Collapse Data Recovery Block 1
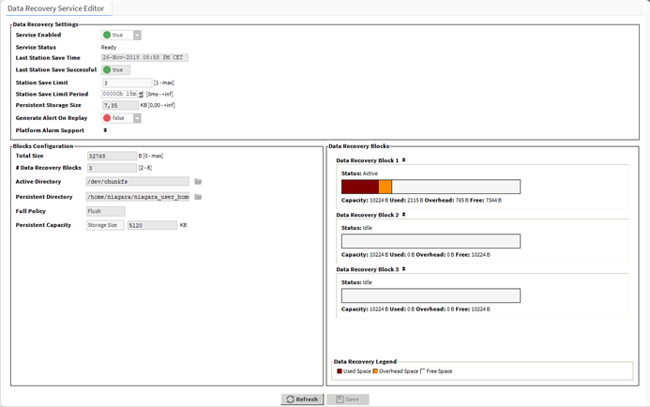The image size is (650, 407). (404, 160)
